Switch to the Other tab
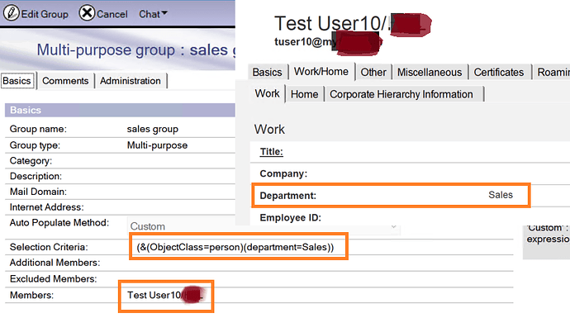The height and width of the screenshot is (318, 570). (x=373, y=73)
